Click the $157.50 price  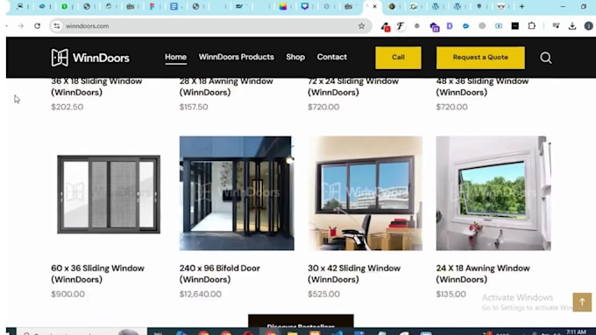point(194,107)
